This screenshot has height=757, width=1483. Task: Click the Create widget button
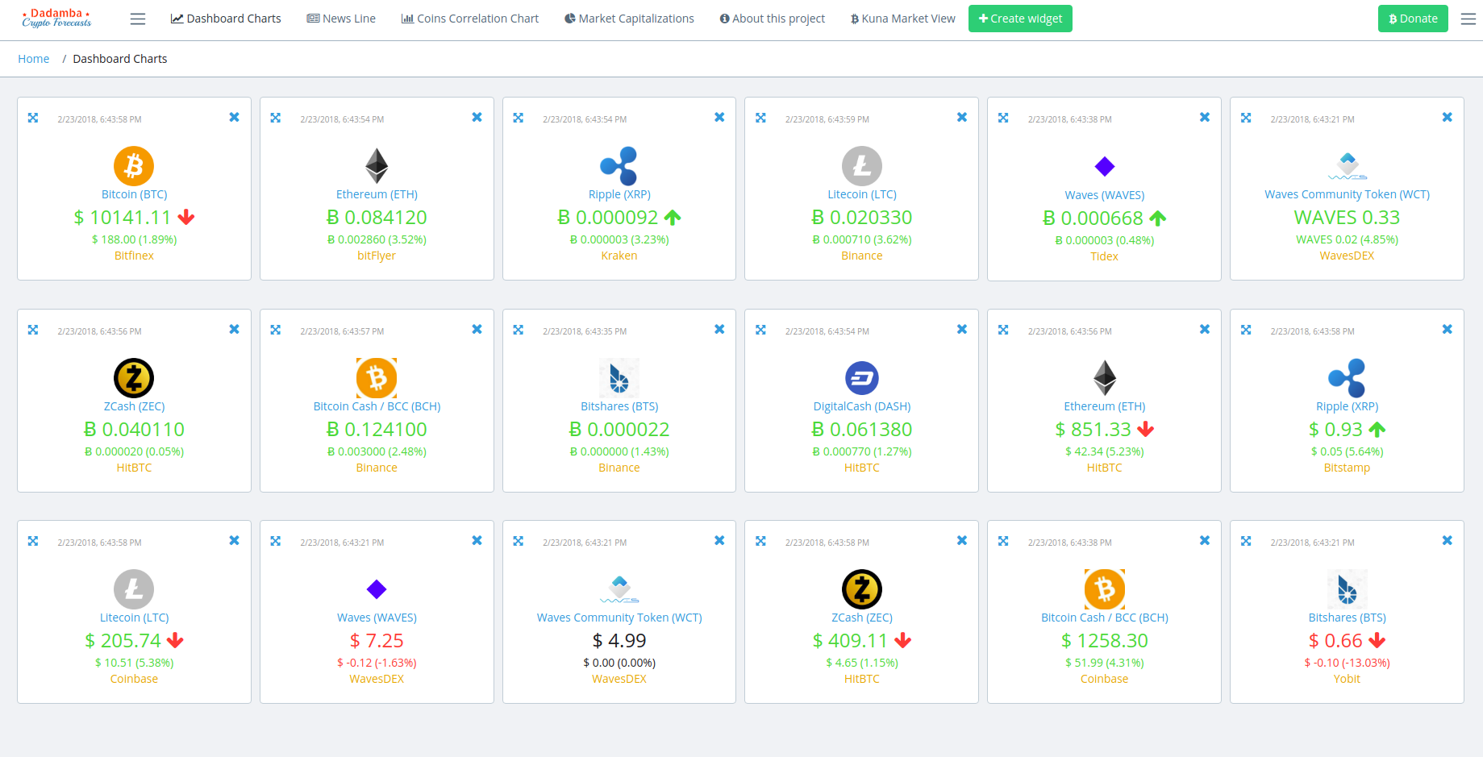coord(1019,18)
